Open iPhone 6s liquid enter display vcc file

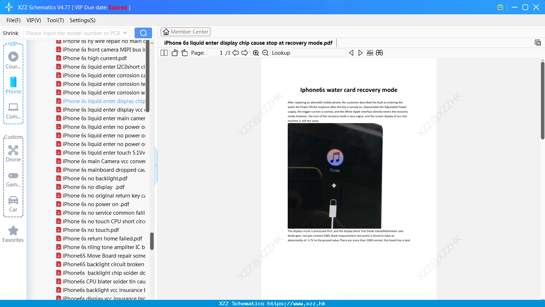click(101, 110)
